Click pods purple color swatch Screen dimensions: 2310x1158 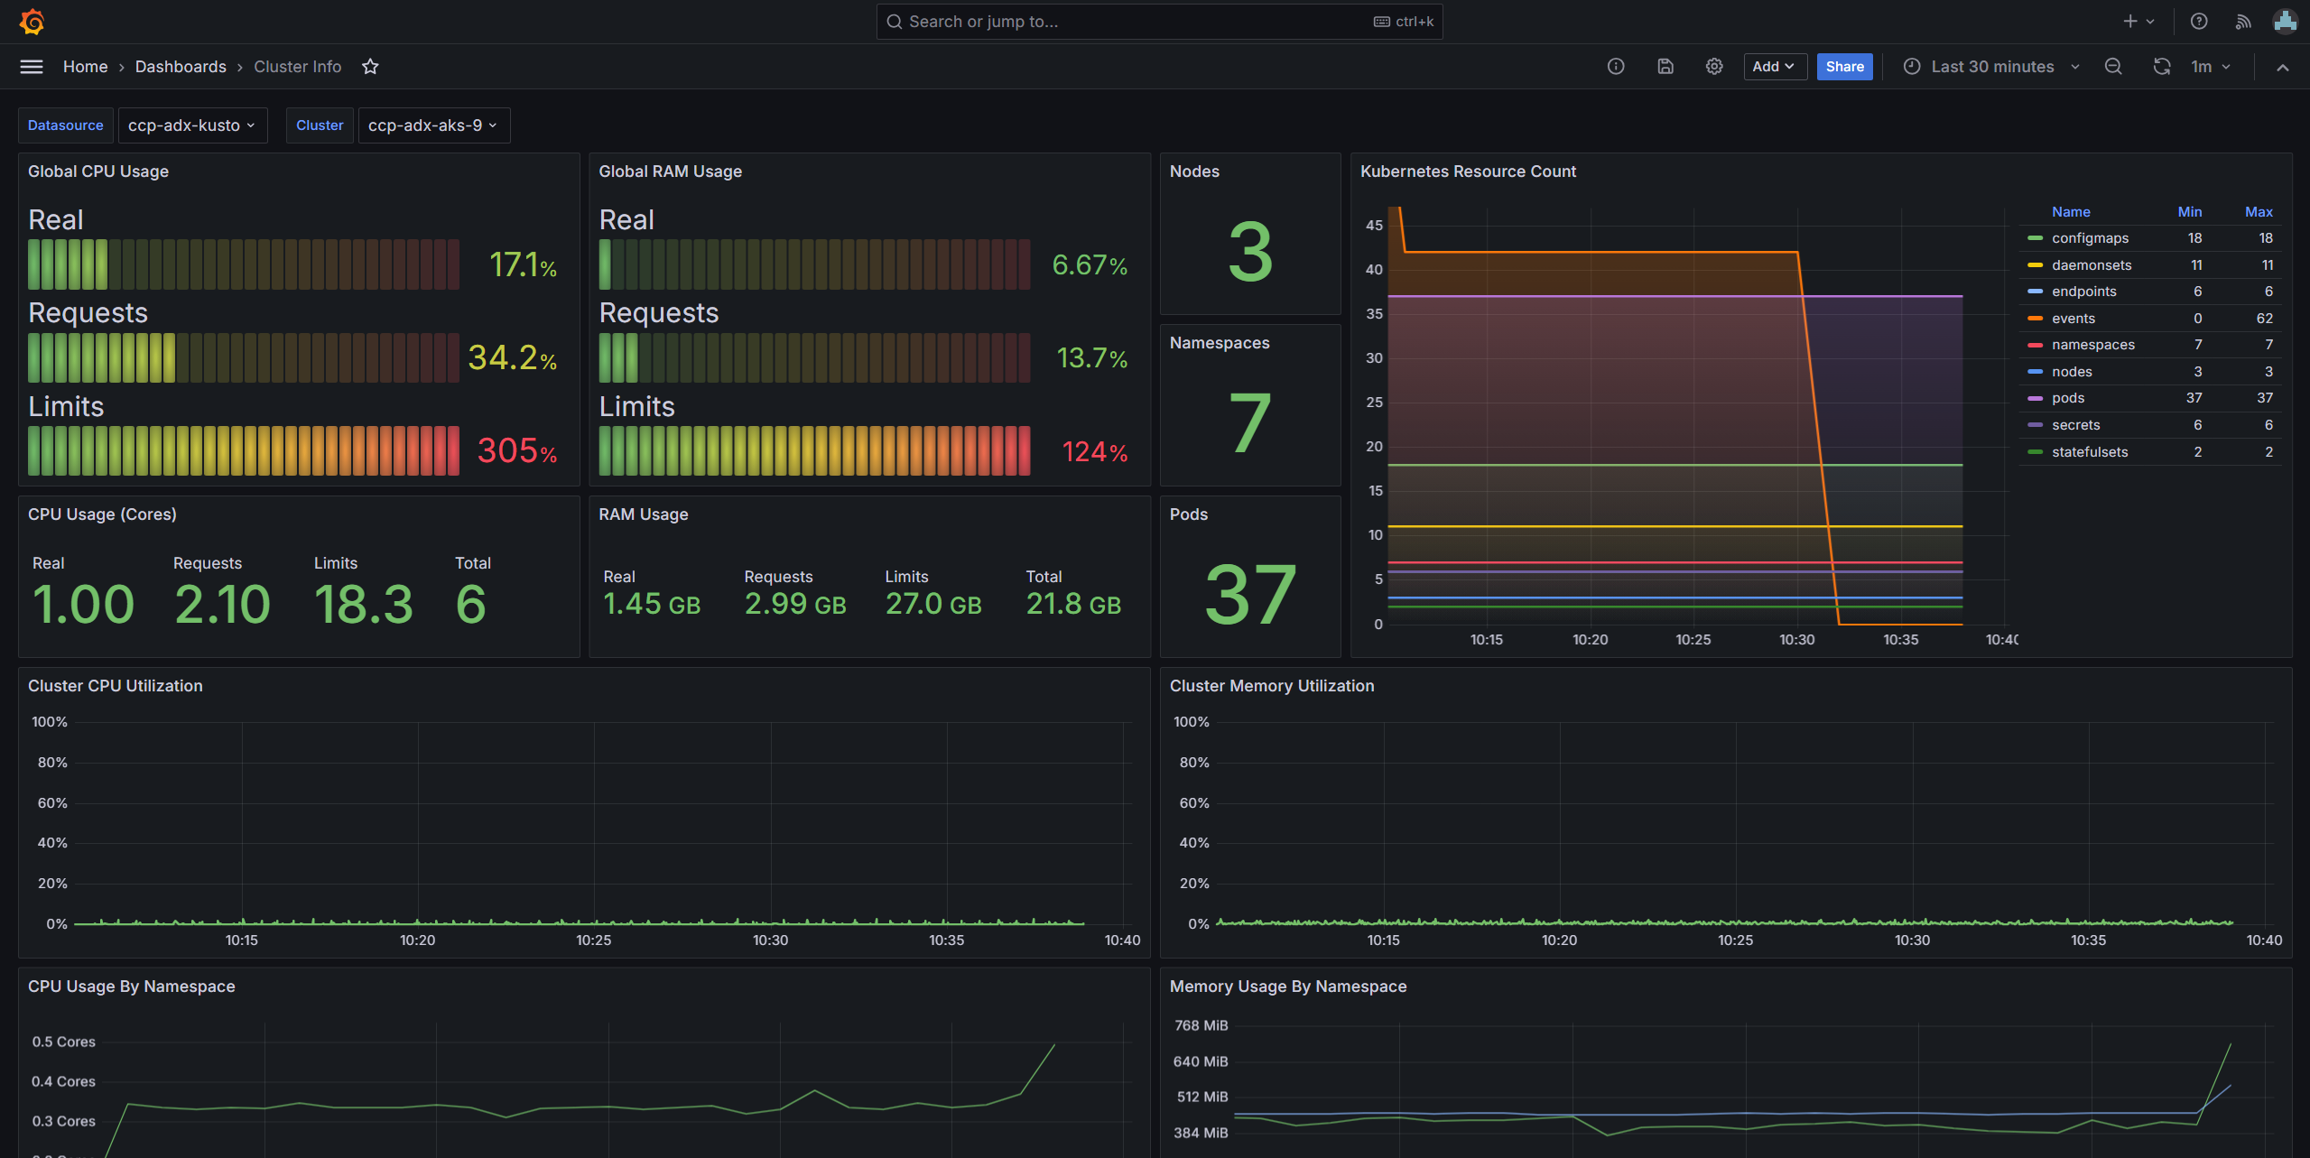point(2035,398)
